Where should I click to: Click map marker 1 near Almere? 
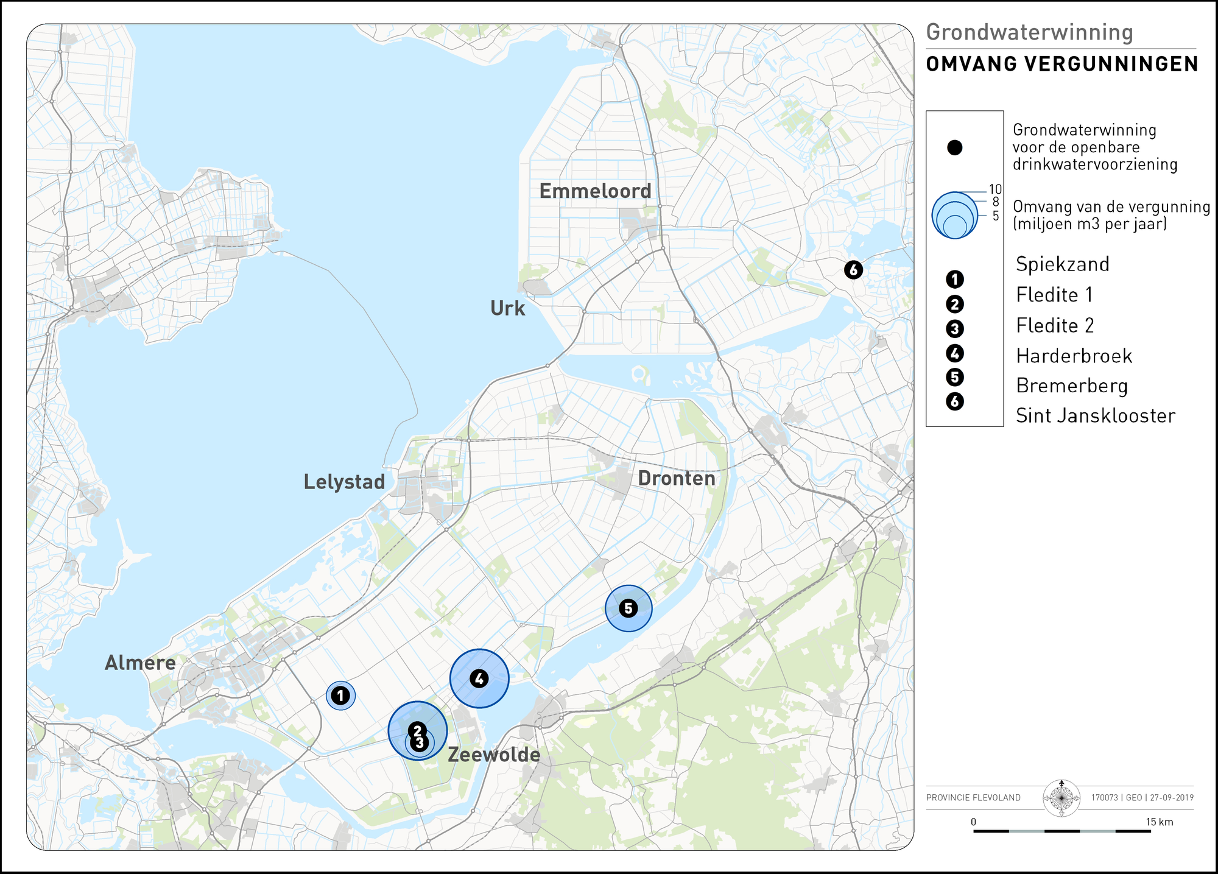[x=340, y=695]
